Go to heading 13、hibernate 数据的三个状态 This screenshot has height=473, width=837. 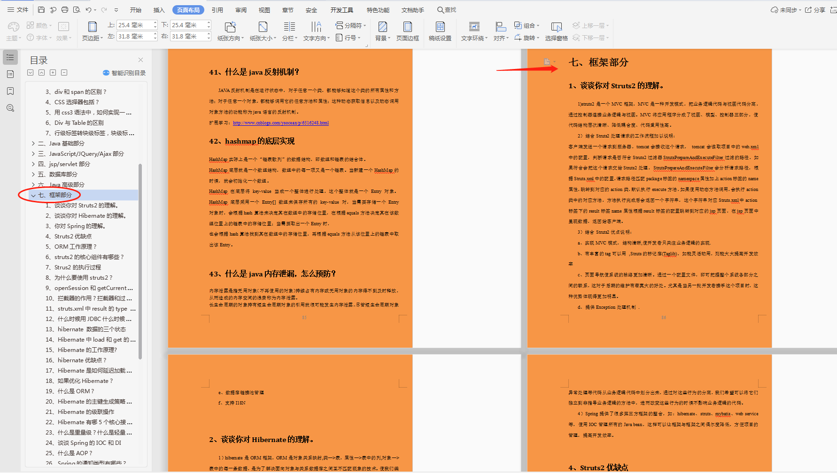[85, 329]
